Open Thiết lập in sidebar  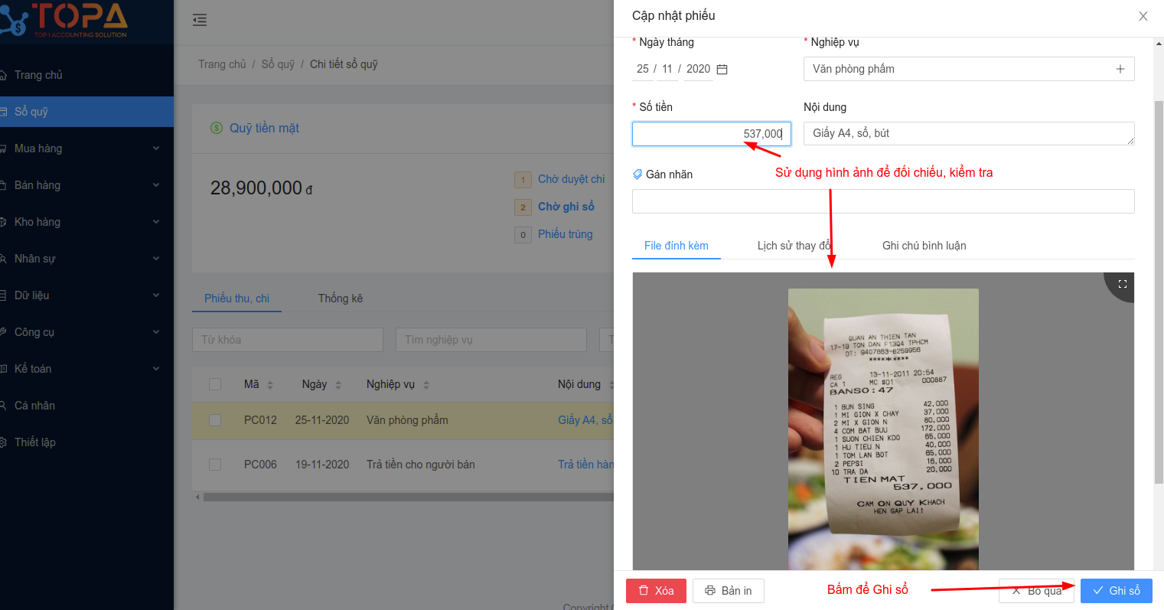(86, 442)
